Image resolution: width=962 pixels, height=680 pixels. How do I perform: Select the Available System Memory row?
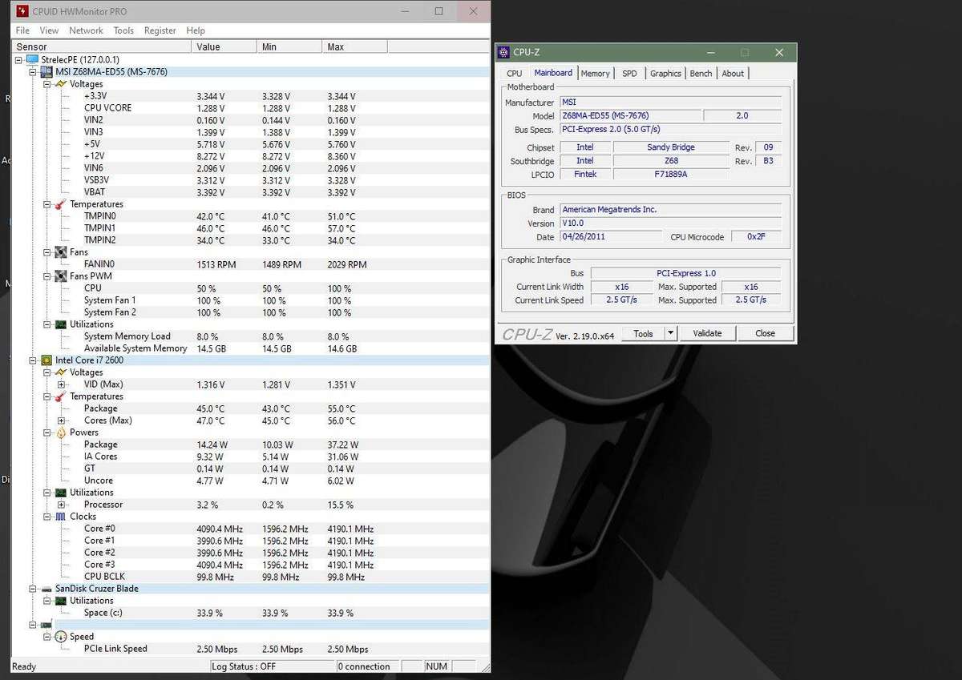tap(249, 348)
